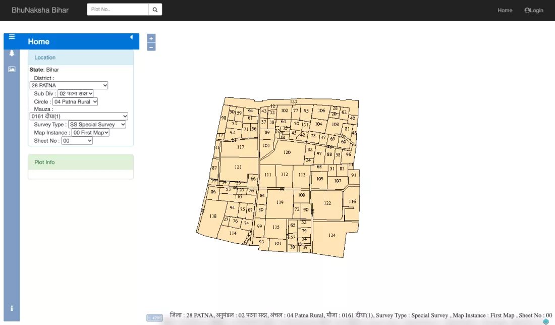Click the info icon at sidebar bottom
555x325 pixels.
(x=12, y=308)
